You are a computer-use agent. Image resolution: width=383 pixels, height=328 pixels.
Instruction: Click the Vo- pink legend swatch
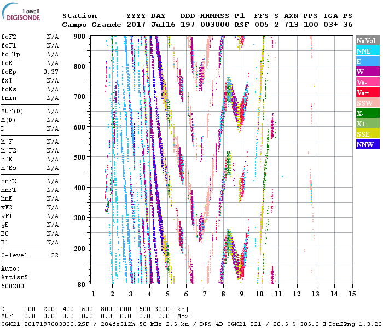[367, 82]
